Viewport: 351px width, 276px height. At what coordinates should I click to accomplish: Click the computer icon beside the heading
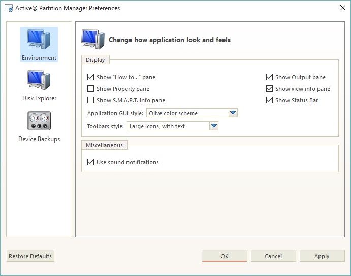tap(93, 40)
